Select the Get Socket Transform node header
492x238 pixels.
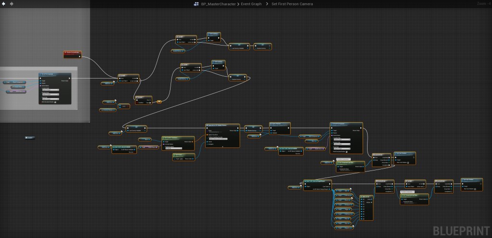[172, 138]
